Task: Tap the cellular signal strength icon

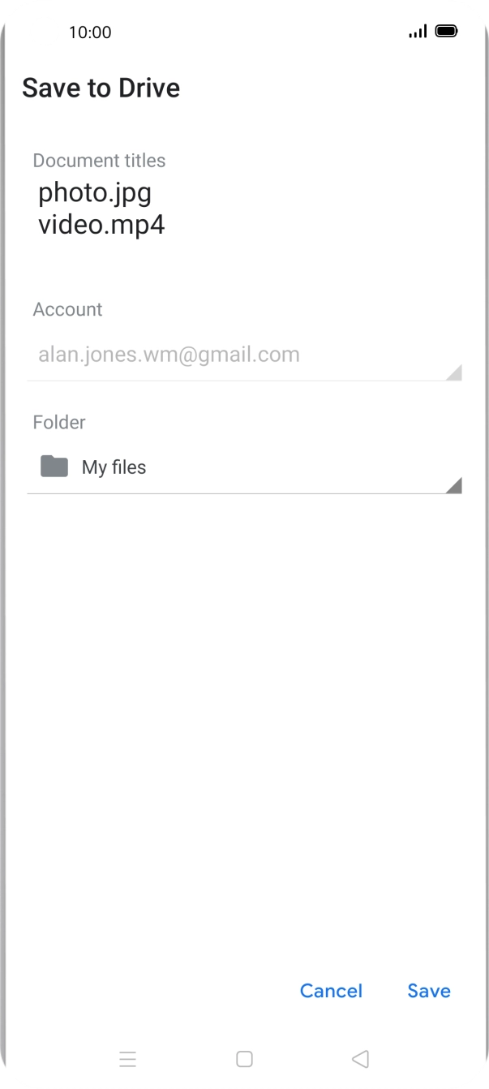Action: click(x=418, y=32)
